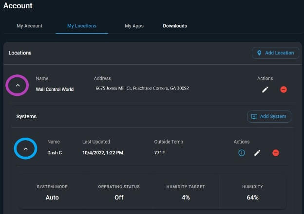Collapse the Wall Control World location row

[18, 85]
